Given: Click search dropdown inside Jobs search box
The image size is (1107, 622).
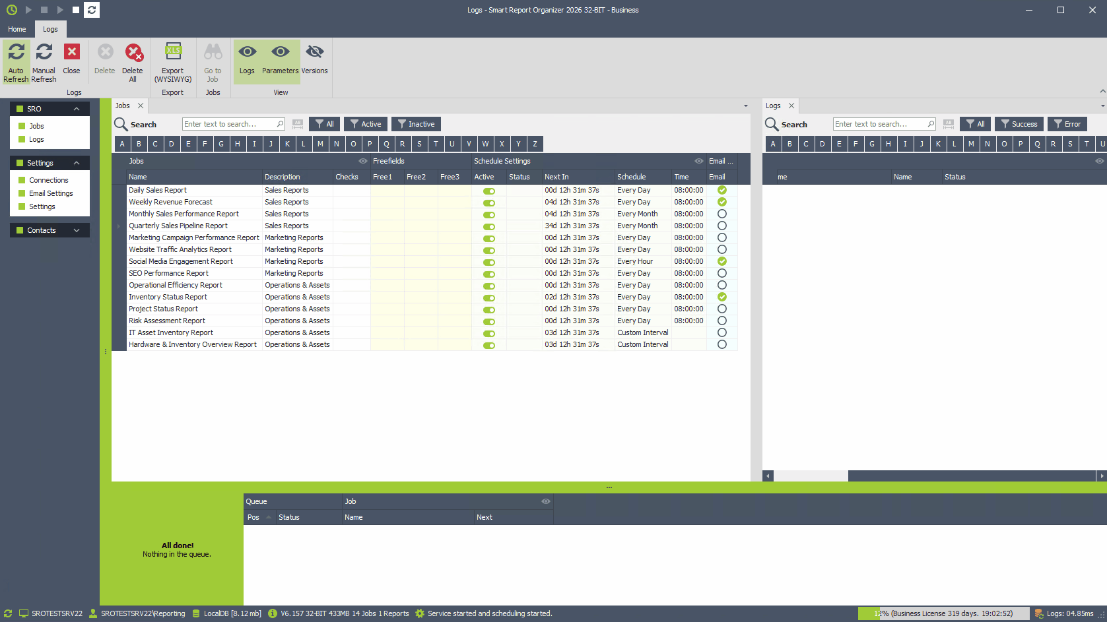Looking at the screenshot, I should click(x=280, y=124).
